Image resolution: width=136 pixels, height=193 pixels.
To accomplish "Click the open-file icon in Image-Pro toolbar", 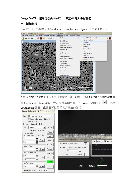I will pyautogui.click(x=23, y=38).
